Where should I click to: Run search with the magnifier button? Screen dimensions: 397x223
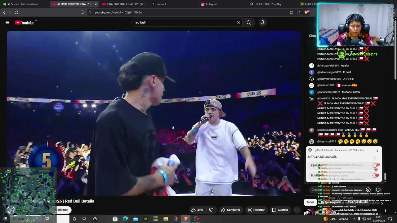[249, 22]
